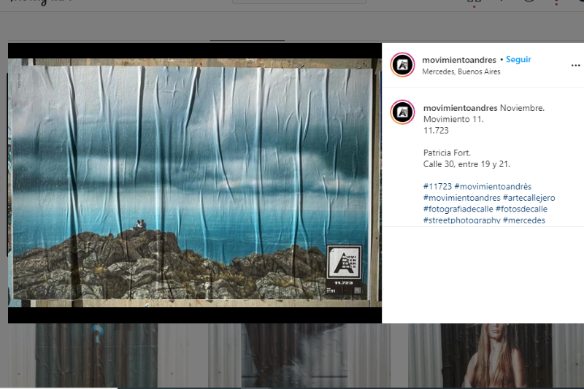The image size is (584, 389).
Task: Click the profile avatar beside the caption
Action: pos(402,112)
